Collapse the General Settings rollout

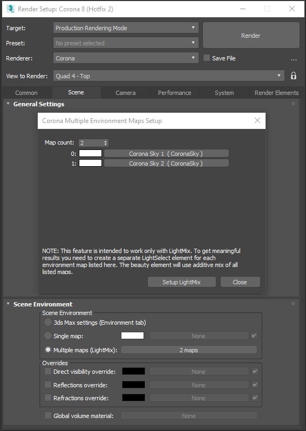point(8,104)
